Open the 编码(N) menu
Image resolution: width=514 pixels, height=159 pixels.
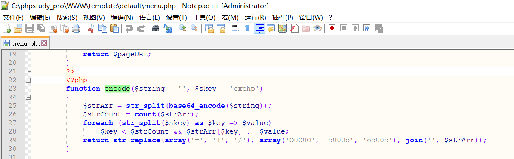click(x=122, y=17)
